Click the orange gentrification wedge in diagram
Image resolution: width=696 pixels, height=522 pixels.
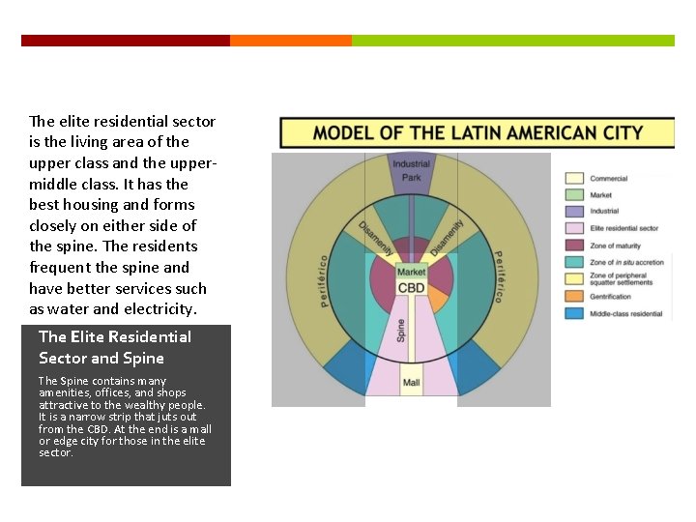click(437, 299)
